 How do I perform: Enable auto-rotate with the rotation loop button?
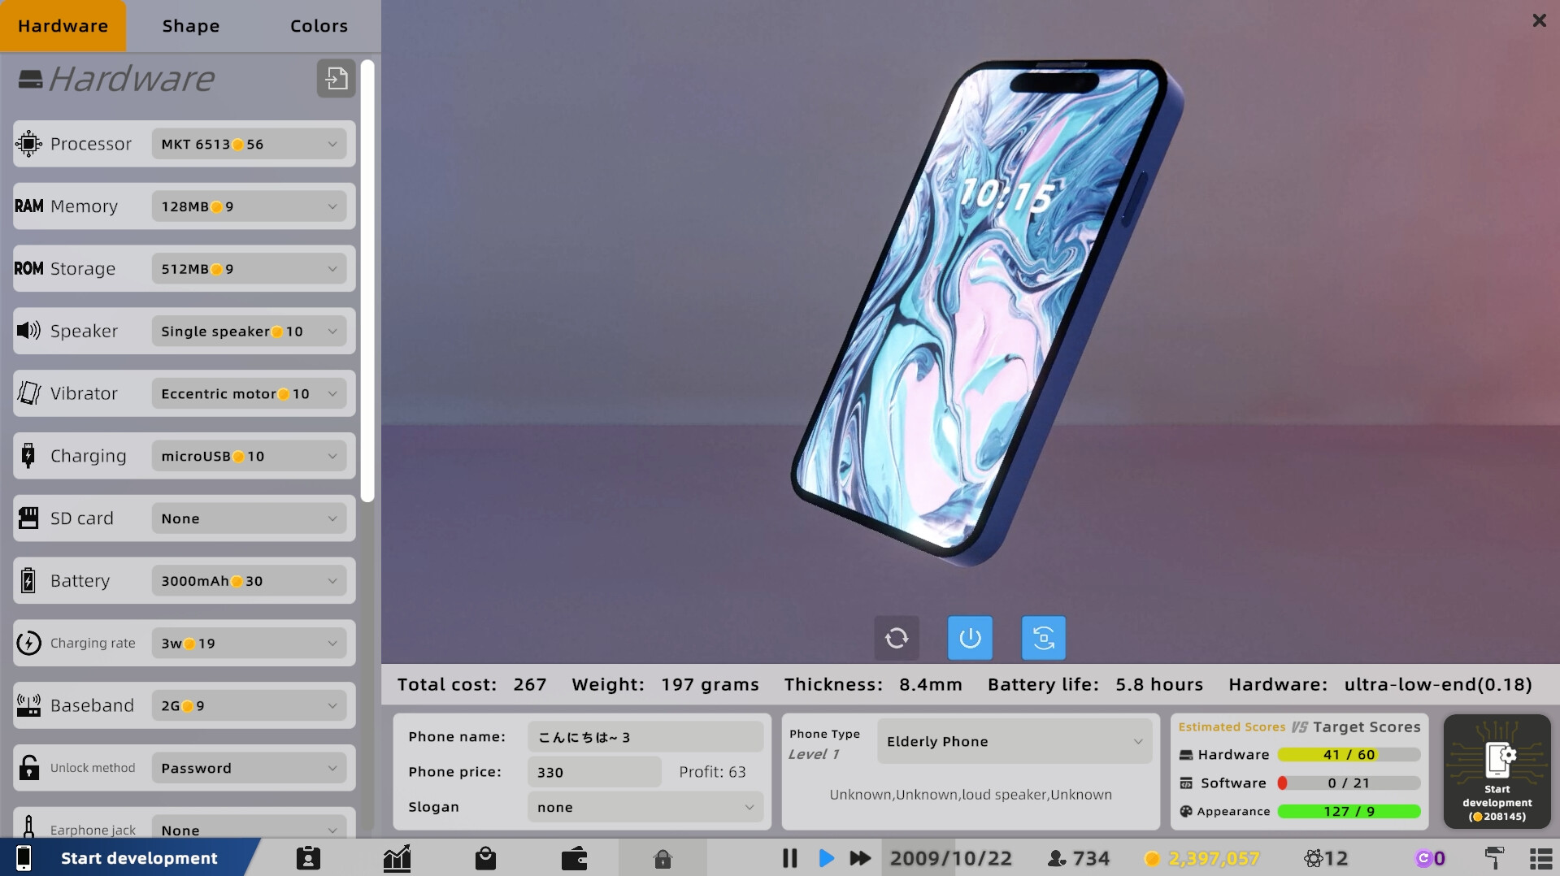pos(896,638)
